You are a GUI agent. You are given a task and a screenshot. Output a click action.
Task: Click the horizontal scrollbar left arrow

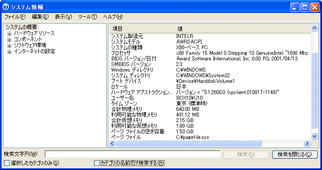tap(112, 144)
